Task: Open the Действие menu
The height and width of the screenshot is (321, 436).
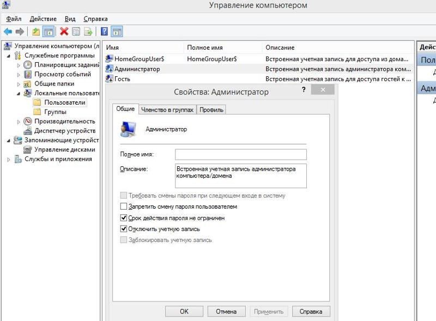Action: (x=43, y=19)
